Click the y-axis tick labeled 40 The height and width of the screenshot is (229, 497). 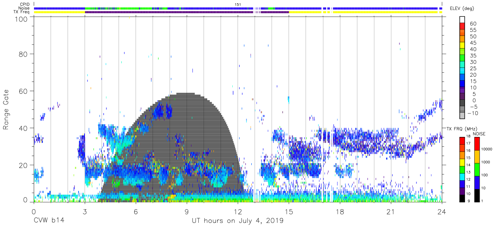click(23, 128)
